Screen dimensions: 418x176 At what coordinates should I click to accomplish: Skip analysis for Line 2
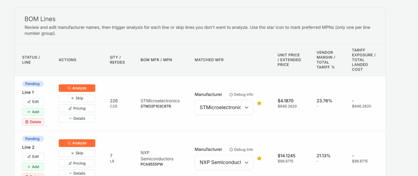[77, 153]
